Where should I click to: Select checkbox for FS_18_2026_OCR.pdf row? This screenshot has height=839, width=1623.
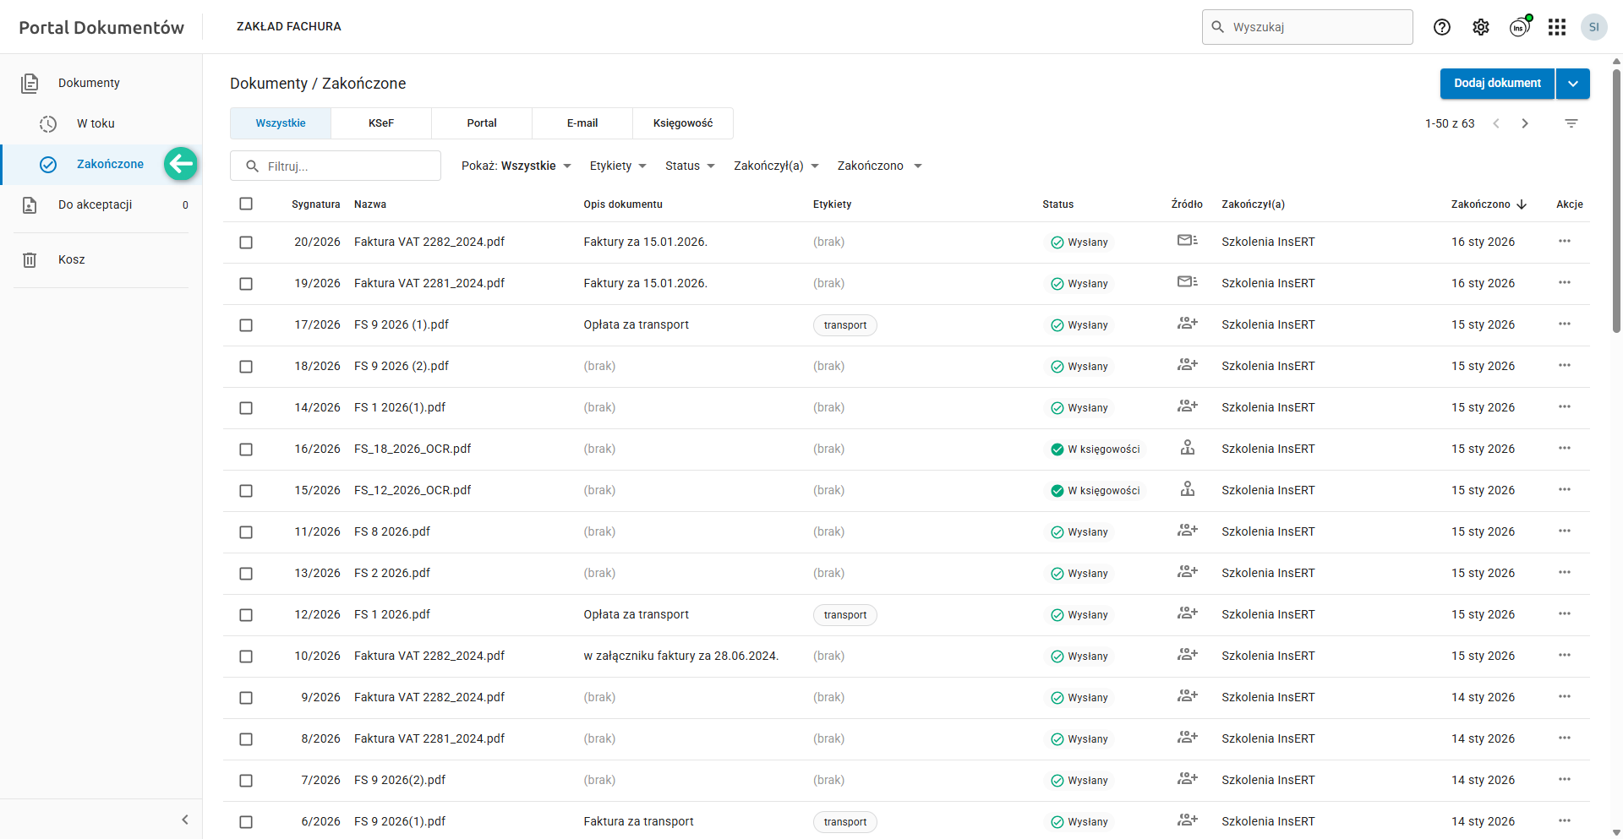[x=246, y=449]
